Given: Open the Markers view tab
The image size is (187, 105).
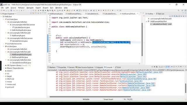Looking at the screenshot, I should click(x=51, y=67).
